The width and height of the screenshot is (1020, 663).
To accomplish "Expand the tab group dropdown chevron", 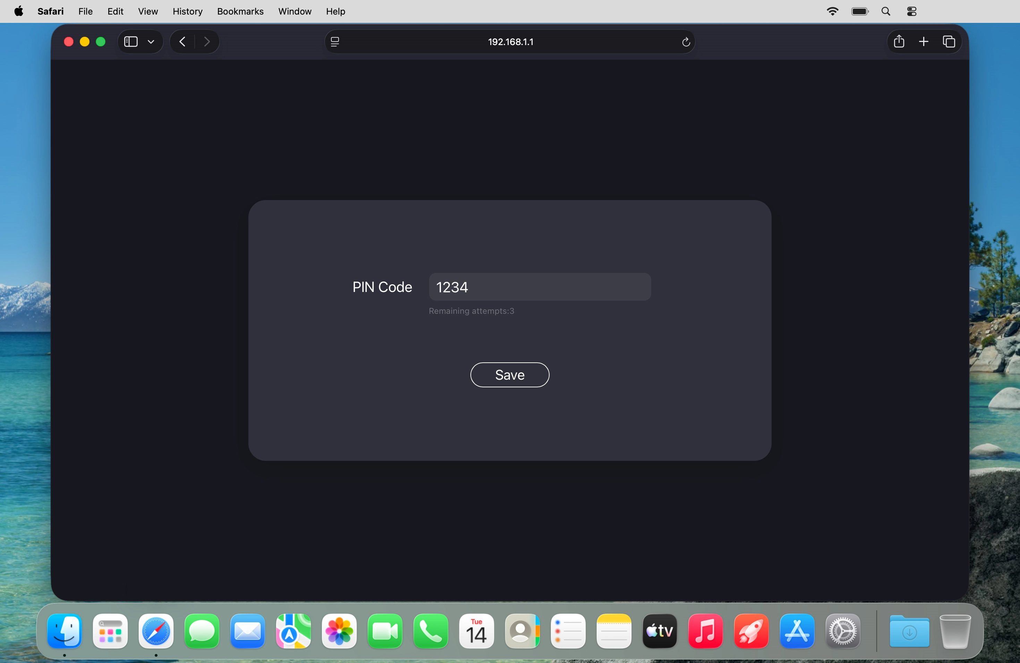I will tap(151, 42).
